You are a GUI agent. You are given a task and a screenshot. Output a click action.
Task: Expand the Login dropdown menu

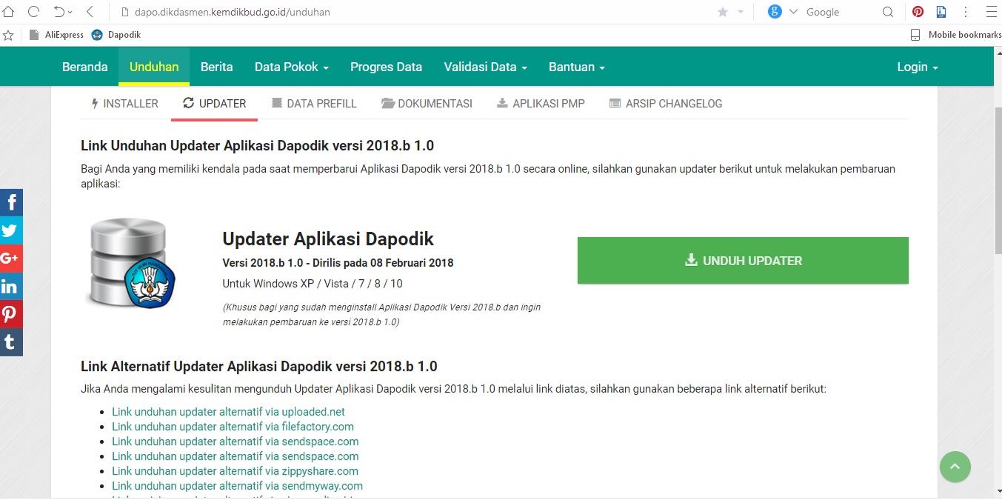917,67
